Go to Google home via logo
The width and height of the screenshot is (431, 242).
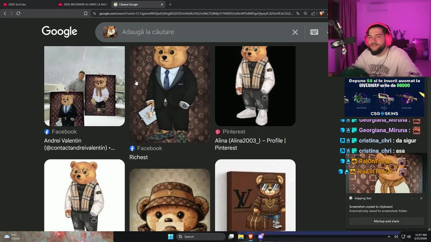click(x=60, y=32)
